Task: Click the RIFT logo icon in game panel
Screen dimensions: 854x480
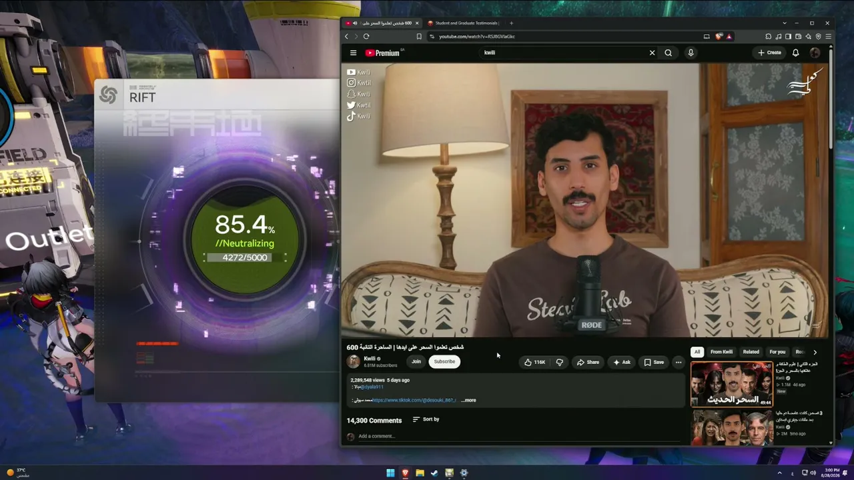Action: [108, 96]
